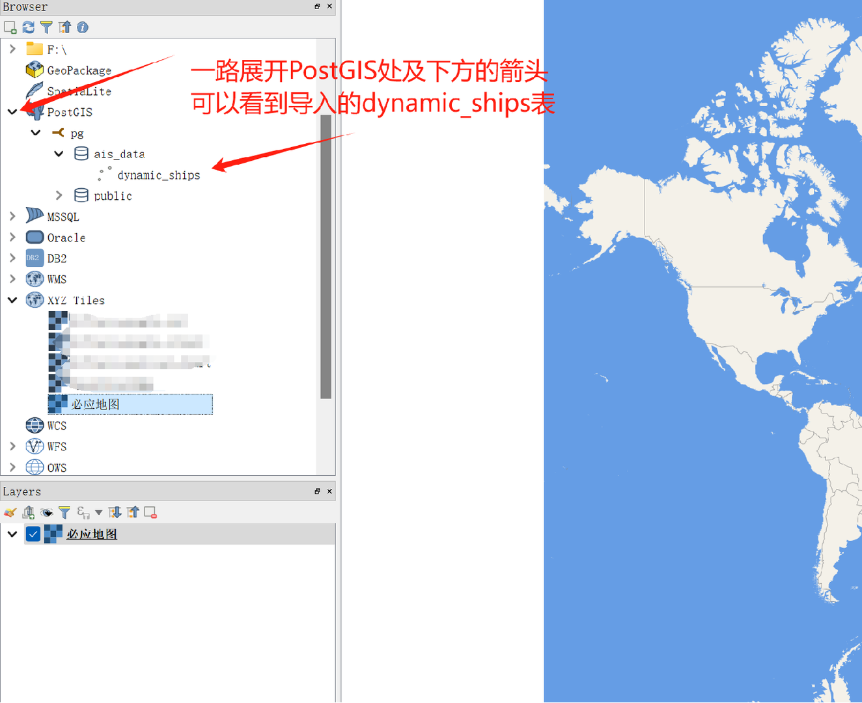
Task: Expand the DB2 node
Action: click(x=12, y=258)
